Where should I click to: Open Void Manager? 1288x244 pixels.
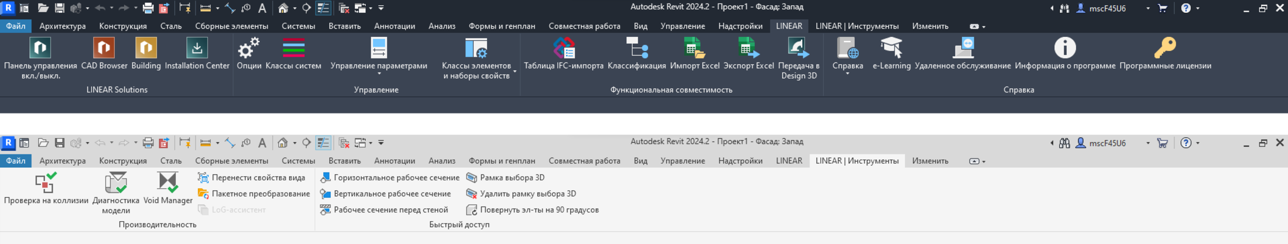tap(168, 188)
